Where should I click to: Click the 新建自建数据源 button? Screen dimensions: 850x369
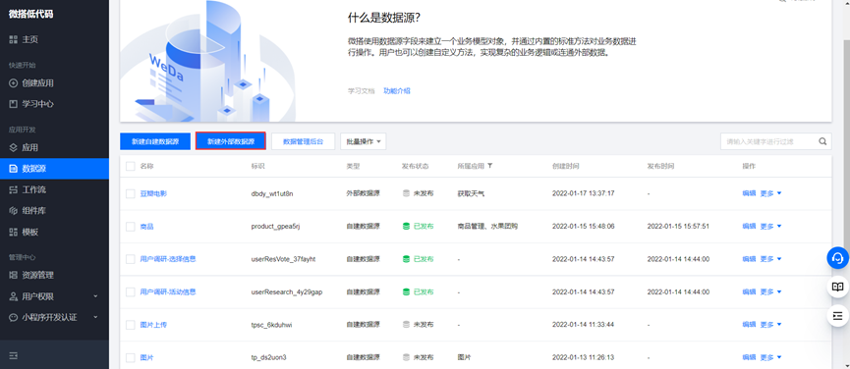click(155, 141)
